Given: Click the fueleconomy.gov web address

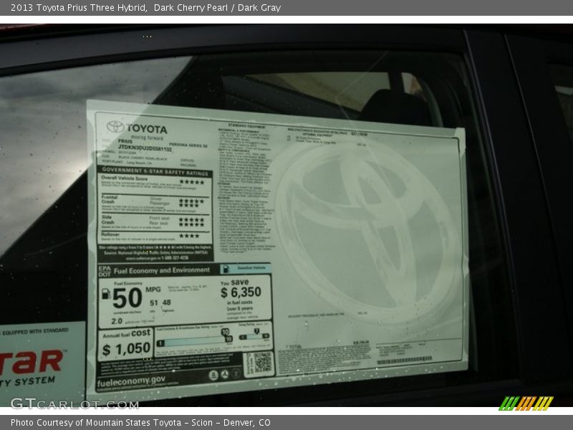Looking at the screenshot, I should click(131, 381).
